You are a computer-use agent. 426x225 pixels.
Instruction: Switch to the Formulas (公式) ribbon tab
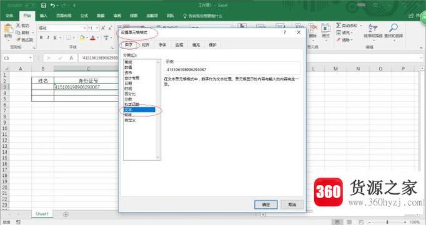84,16
